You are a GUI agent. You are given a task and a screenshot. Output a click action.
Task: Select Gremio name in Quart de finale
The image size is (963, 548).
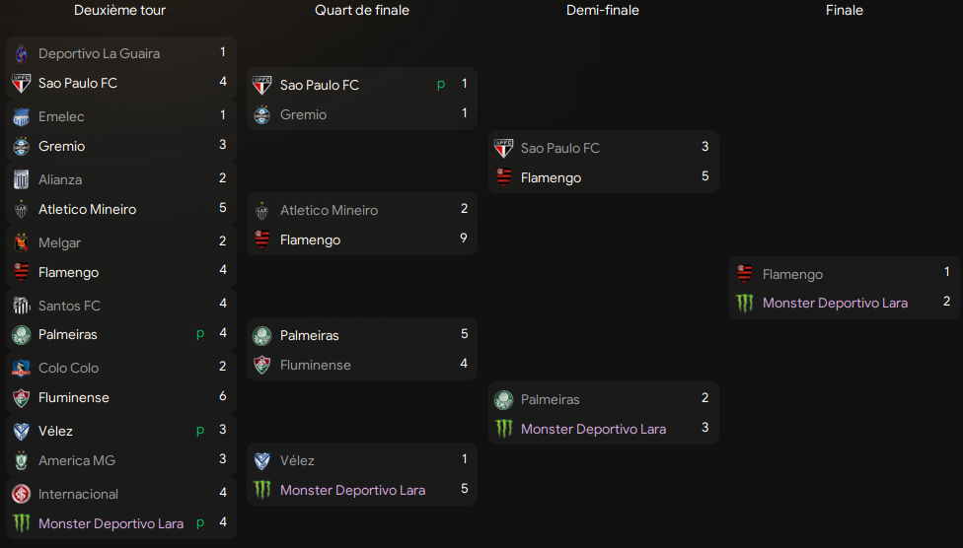[x=303, y=114]
